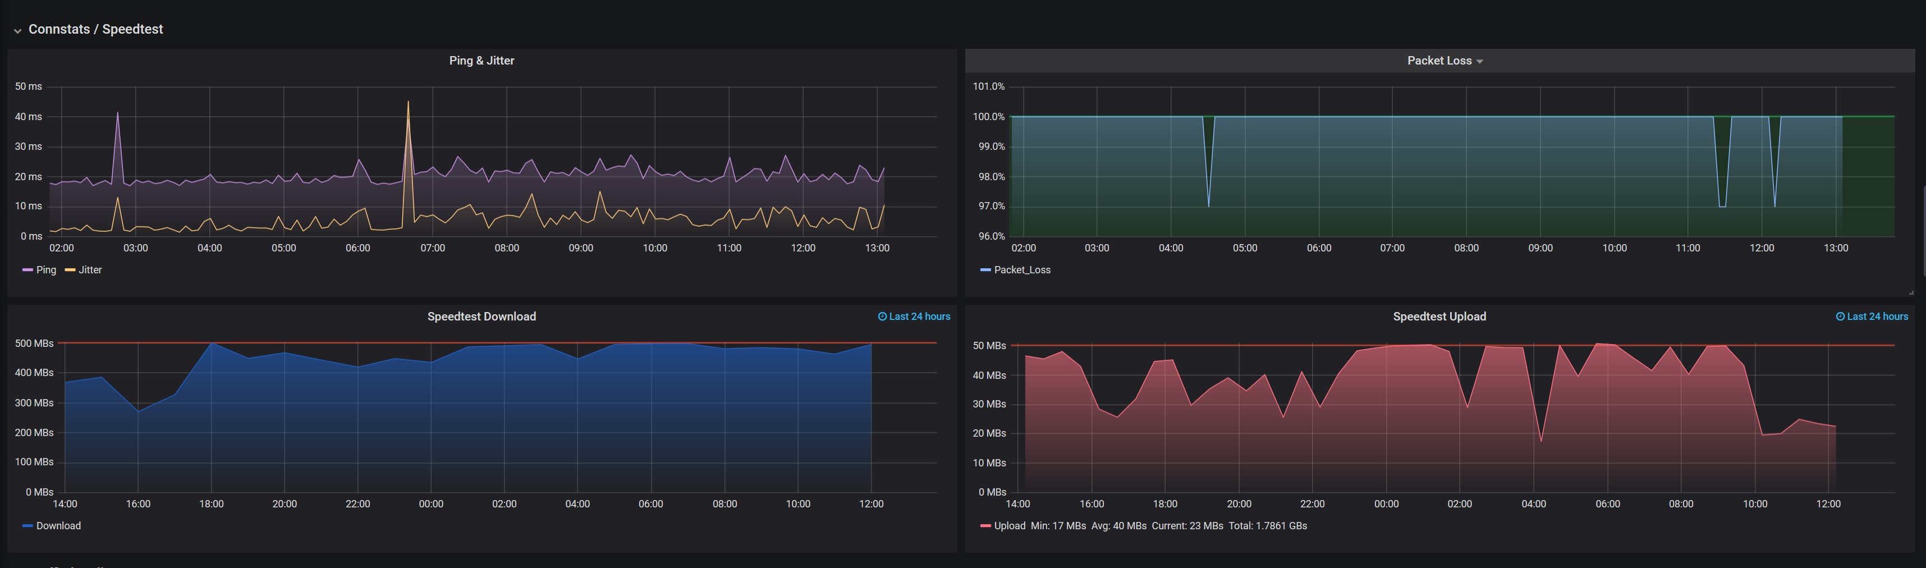Click the '50 MBs' axis label on Upload
This screenshot has height=568, width=1926.
[x=989, y=345]
